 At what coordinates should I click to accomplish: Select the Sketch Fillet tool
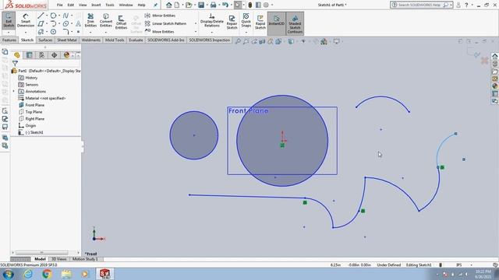[65, 32]
